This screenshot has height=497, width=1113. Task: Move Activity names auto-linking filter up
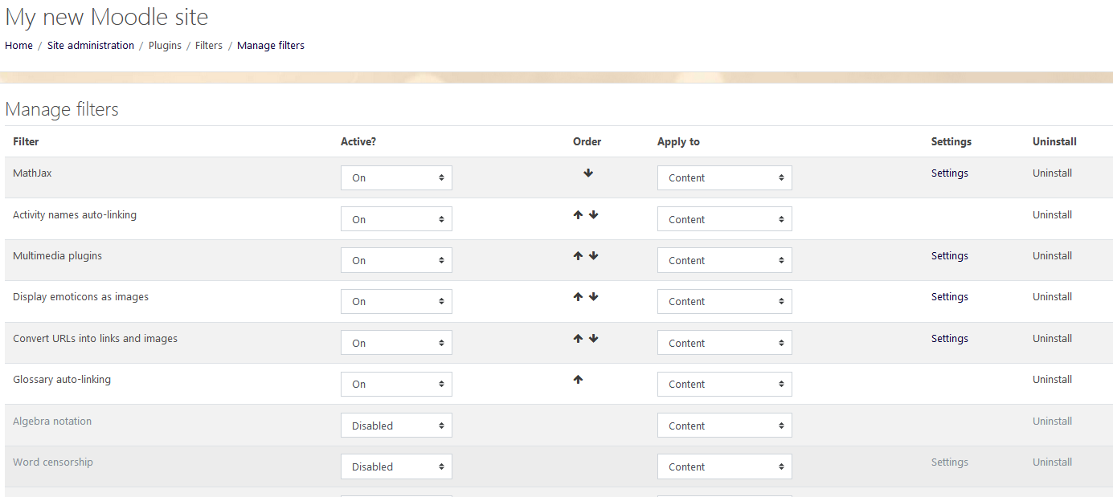pyautogui.click(x=578, y=214)
